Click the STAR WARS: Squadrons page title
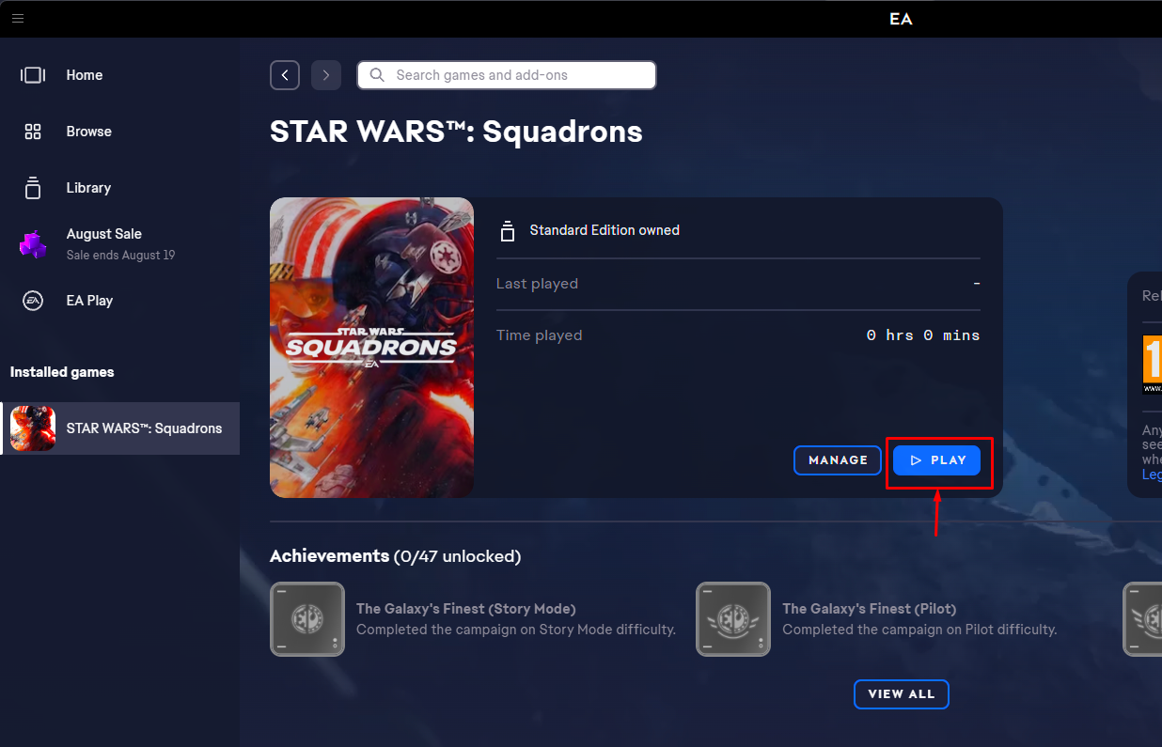 coord(456,132)
